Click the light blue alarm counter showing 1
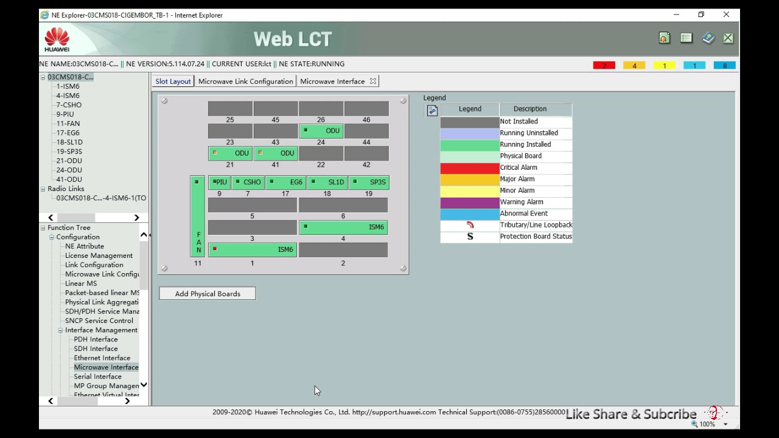 (x=694, y=66)
